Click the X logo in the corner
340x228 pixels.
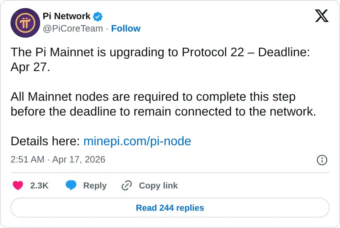(x=322, y=16)
